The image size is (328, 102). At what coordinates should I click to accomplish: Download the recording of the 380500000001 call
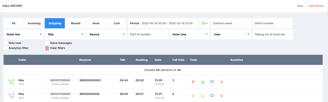[202, 82]
